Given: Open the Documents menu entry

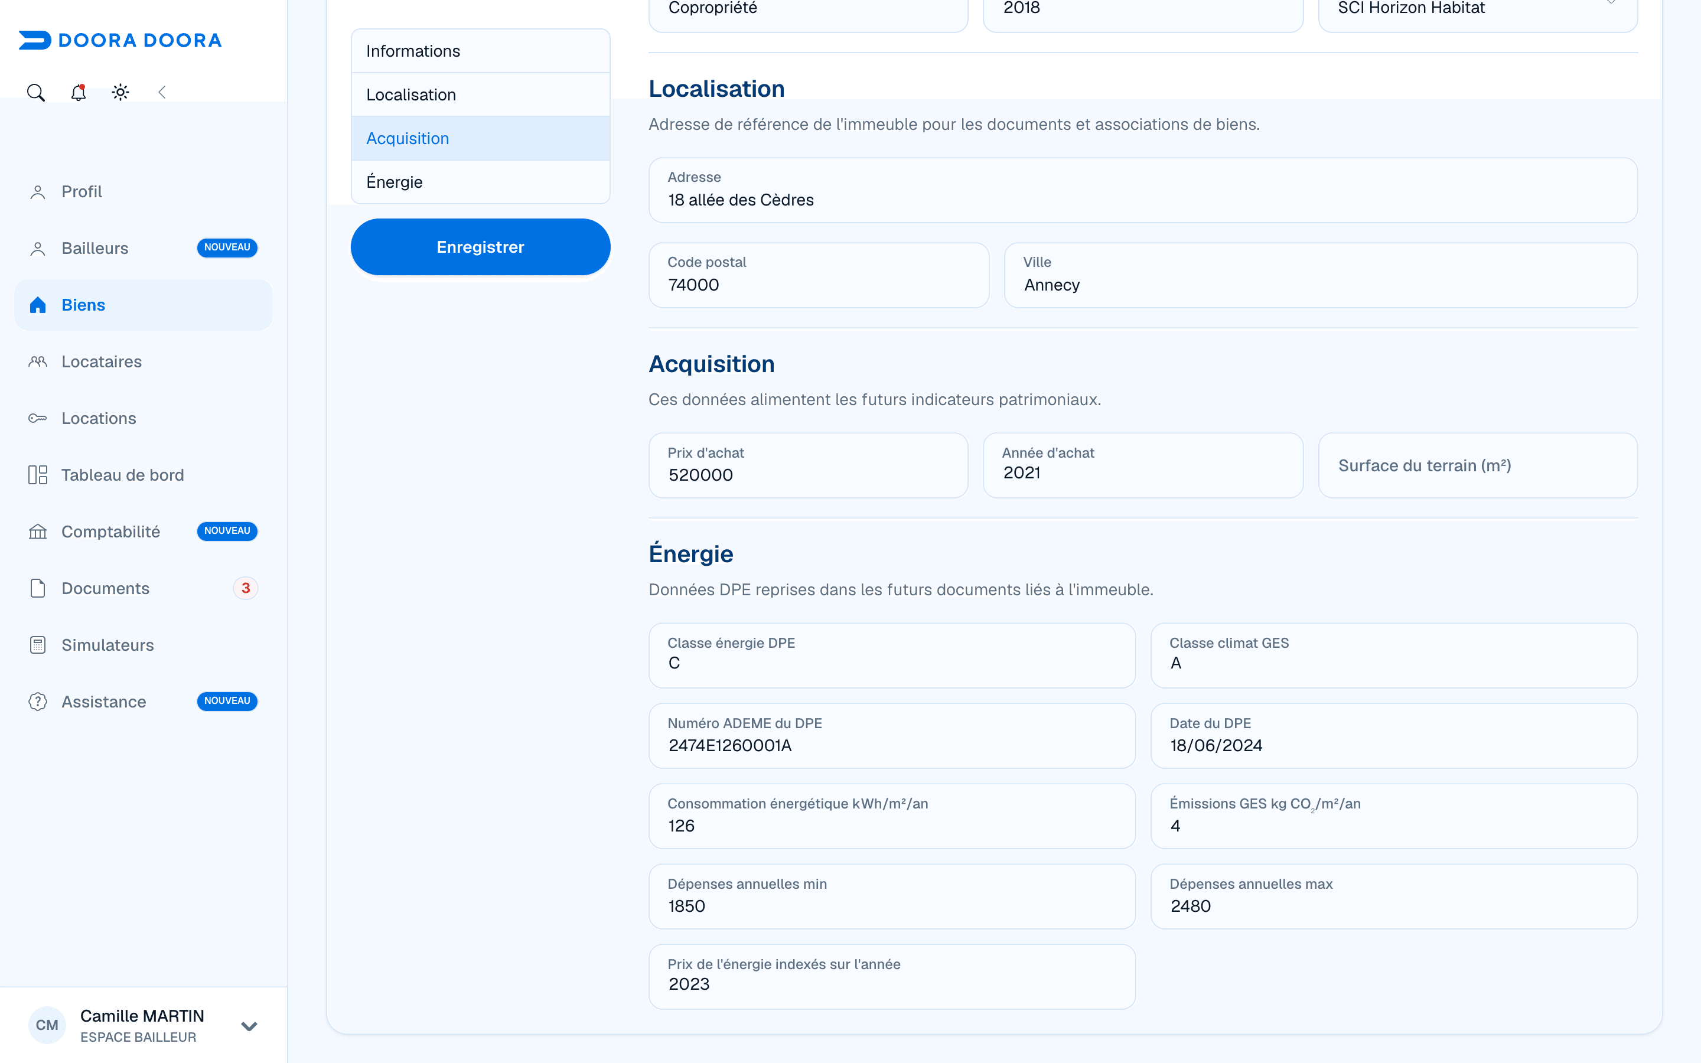Looking at the screenshot, I should point(144,588).
